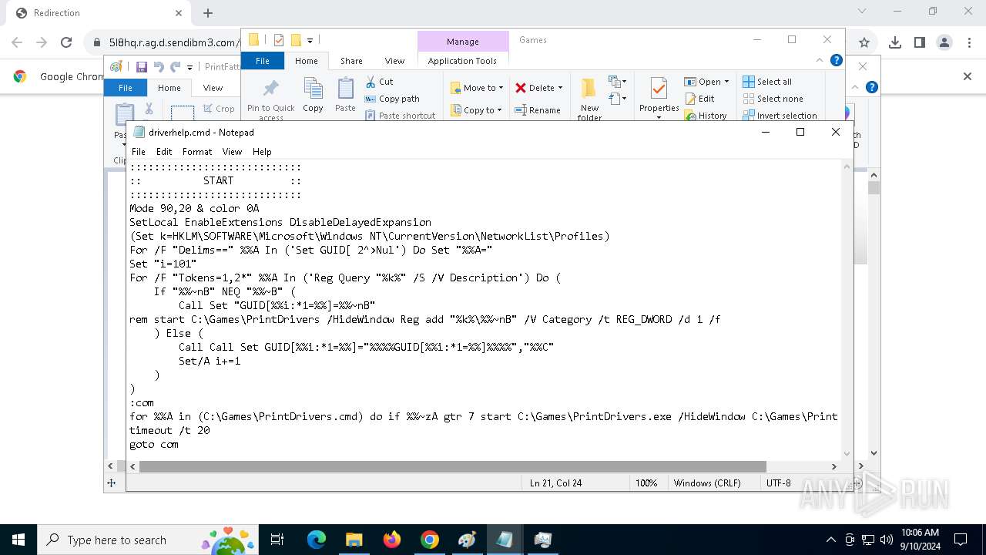Click Invert selection in Explorer ribbon
This screenshot has width=986, height=555.
[780, 116]
